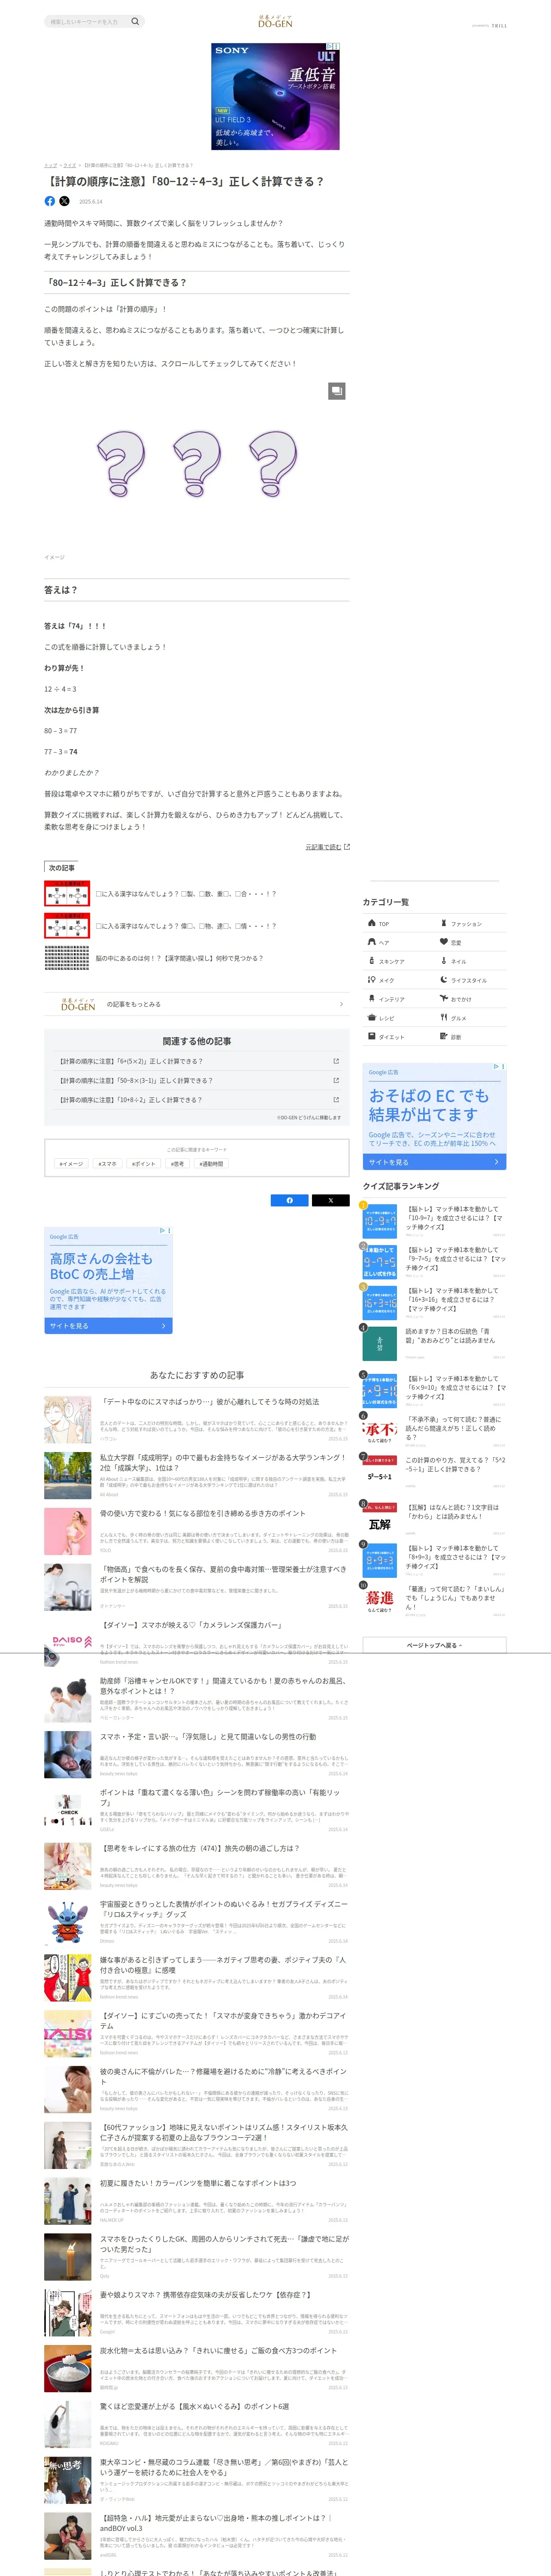
Task: Select the #イメージ keyword tag
Action: (x=71, y=1163)
